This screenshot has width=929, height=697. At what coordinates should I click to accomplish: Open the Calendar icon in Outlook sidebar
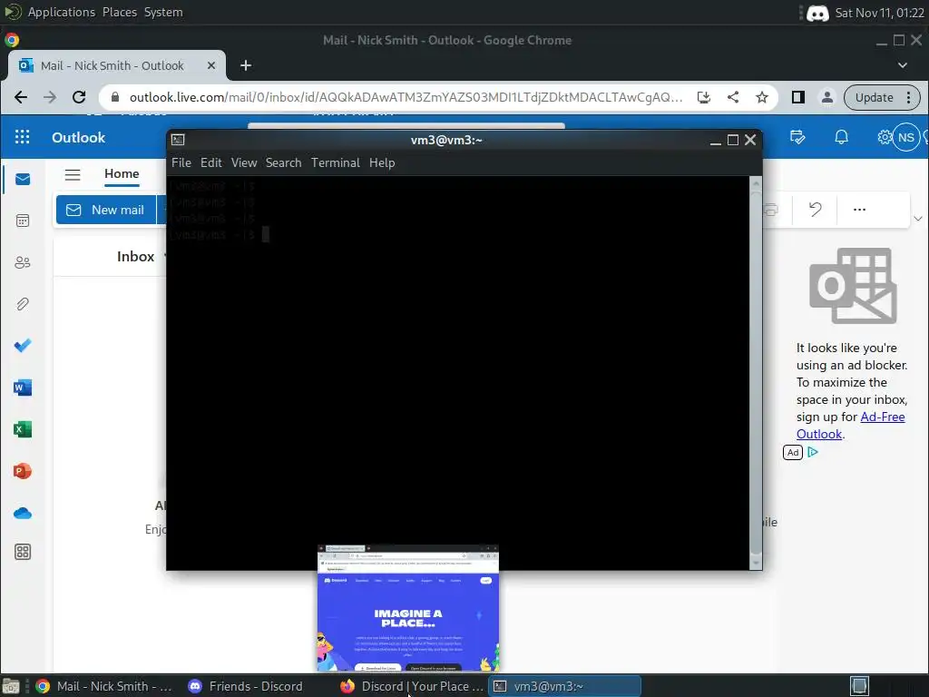pyautogui.click(x=23, y=221)
